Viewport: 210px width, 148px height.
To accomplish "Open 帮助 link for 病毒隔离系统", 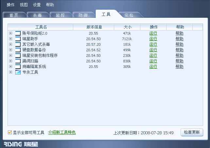I will point(180,67).
